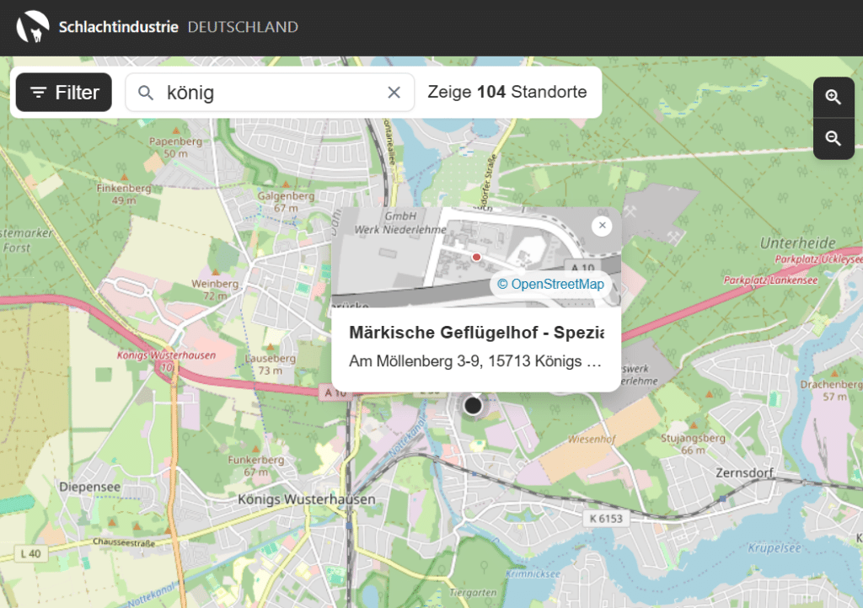Click 'Diepensee' map label

click(89, 487)
